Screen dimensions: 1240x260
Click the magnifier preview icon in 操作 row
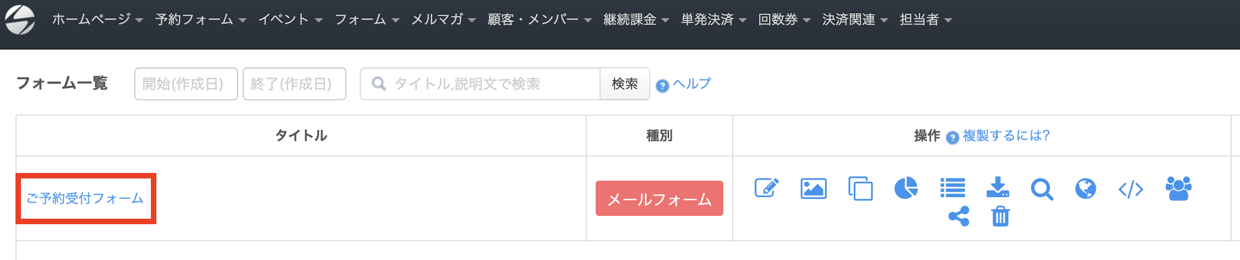click(1042, 189)
